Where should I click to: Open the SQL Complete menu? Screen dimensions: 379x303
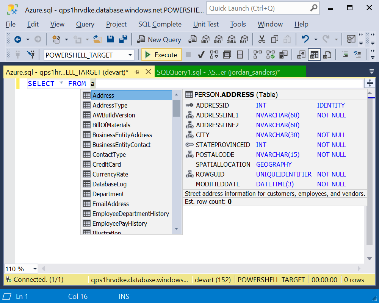160,24
